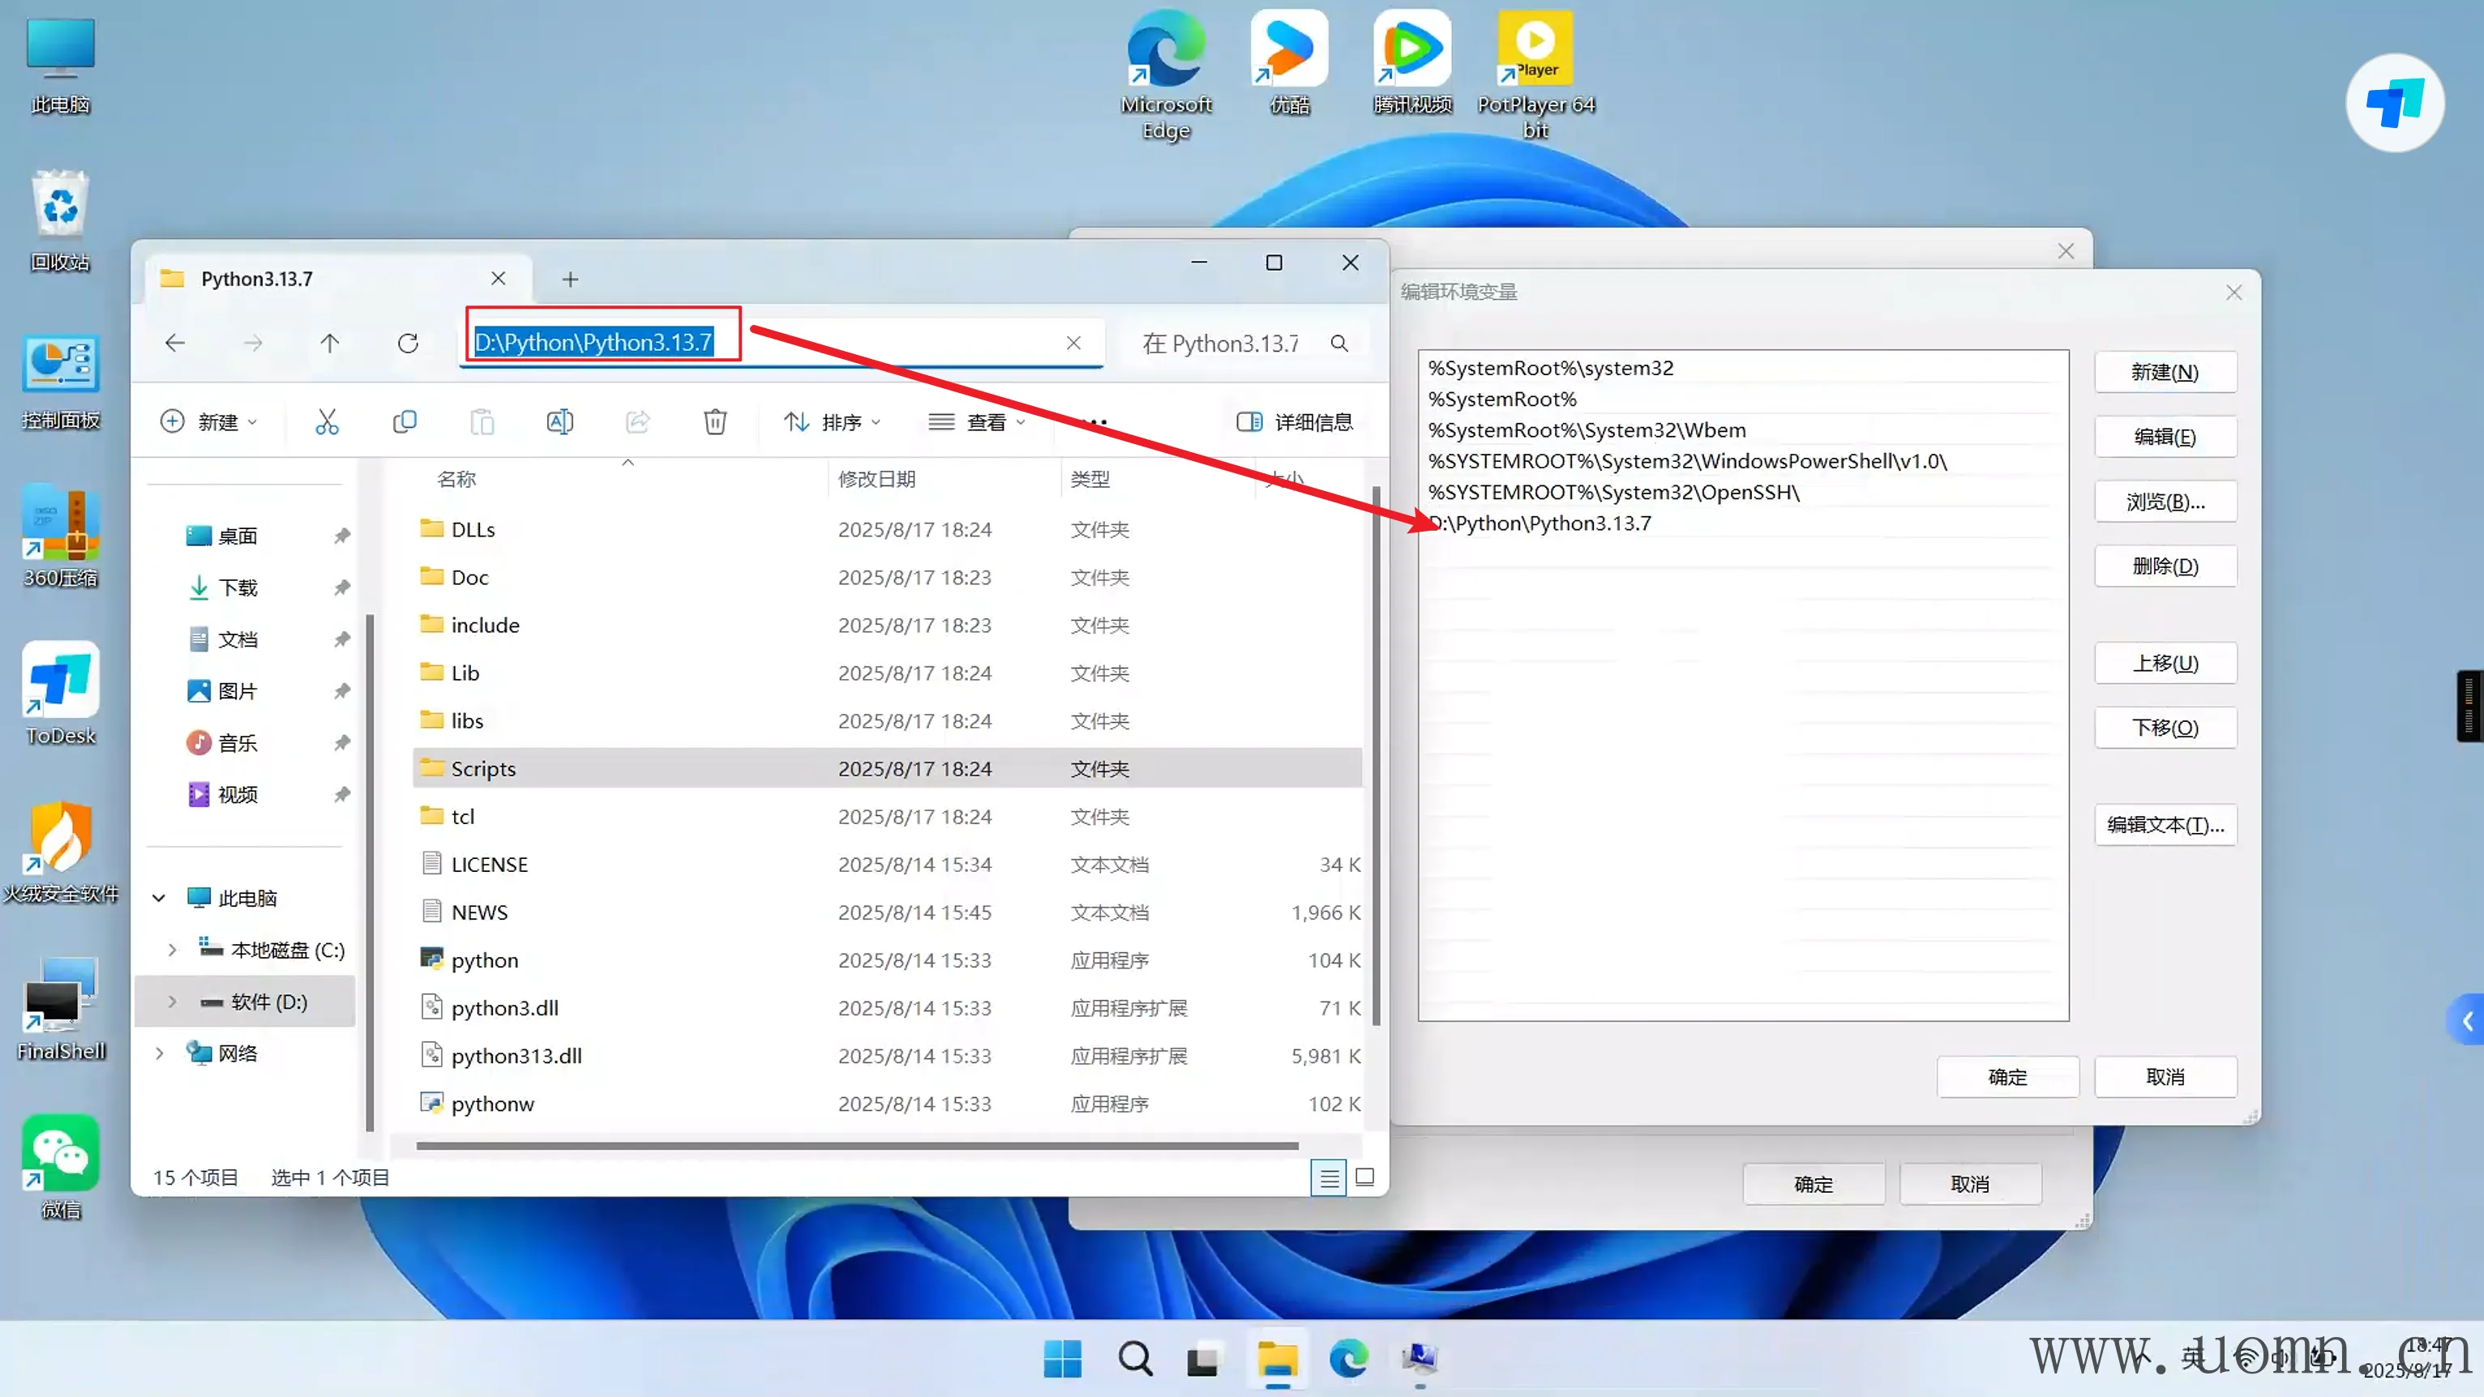Go up one folder level arrow
Viewport: 2484px width, 1397px height.
[x=330, y=344]
